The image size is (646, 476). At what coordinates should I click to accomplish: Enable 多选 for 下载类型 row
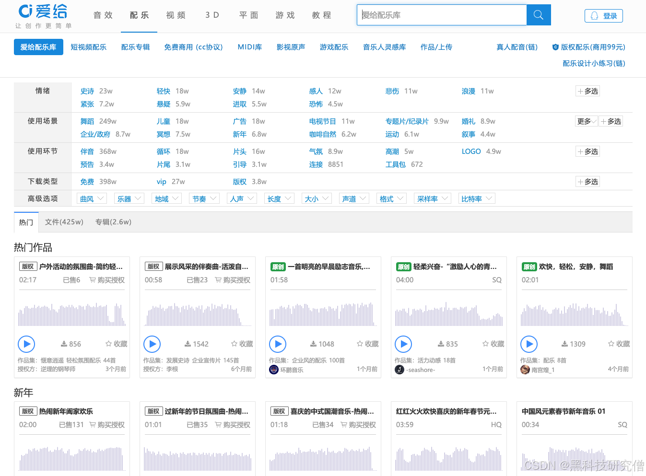[588, 182]
